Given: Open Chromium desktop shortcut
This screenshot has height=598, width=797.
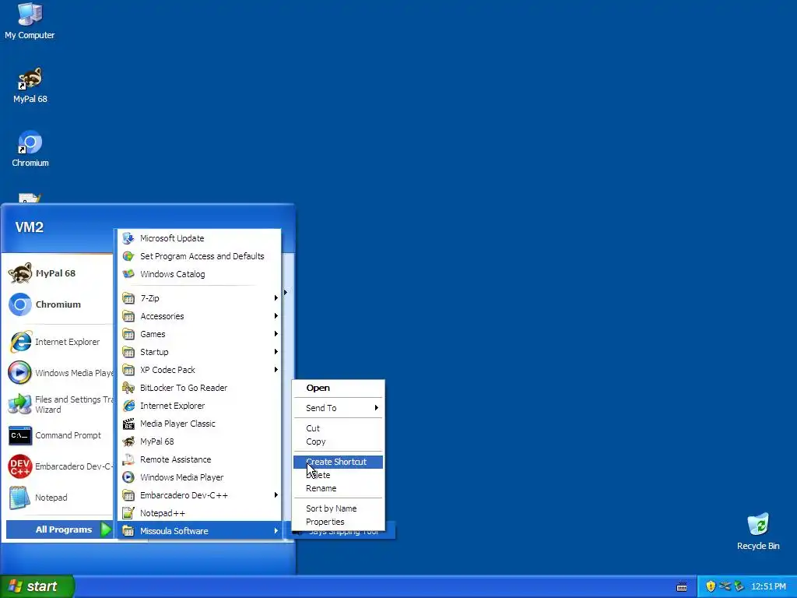Looking at the screenshot, I should [30, 149].
